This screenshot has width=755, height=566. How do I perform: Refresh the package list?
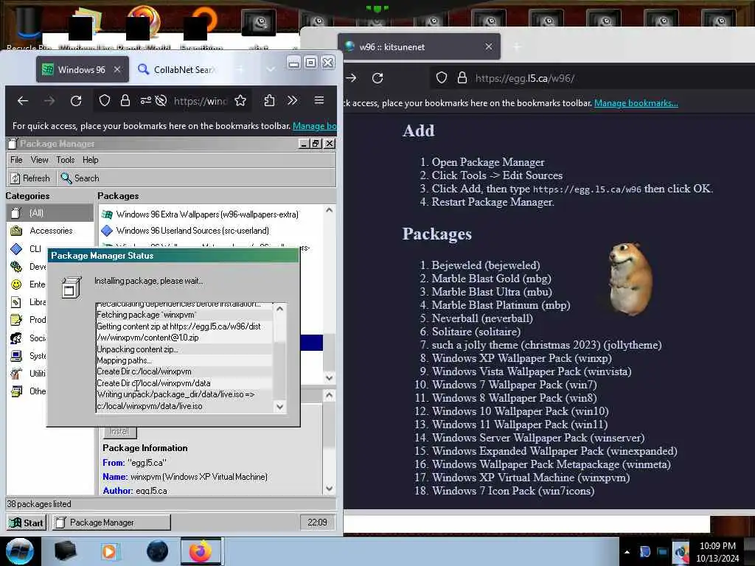(30, 178)
